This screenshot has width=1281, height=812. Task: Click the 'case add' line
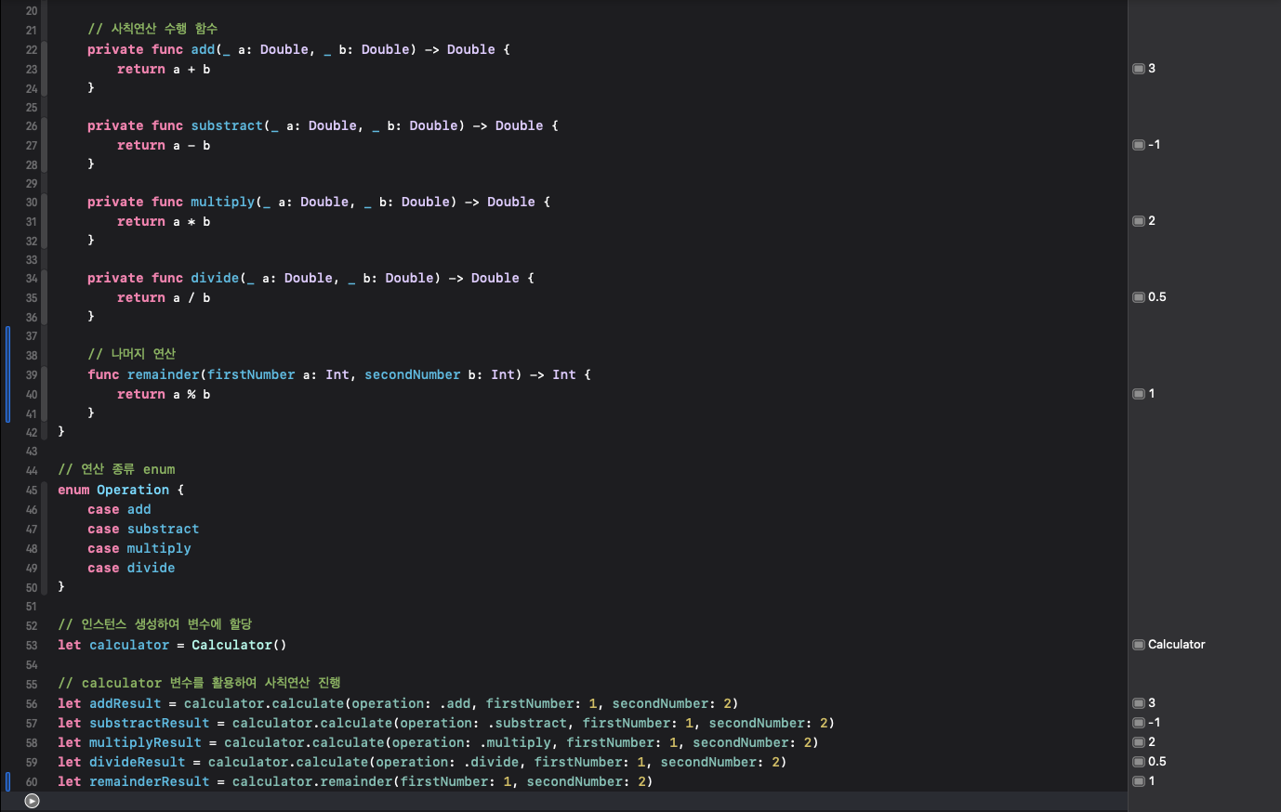pos(119,509)
